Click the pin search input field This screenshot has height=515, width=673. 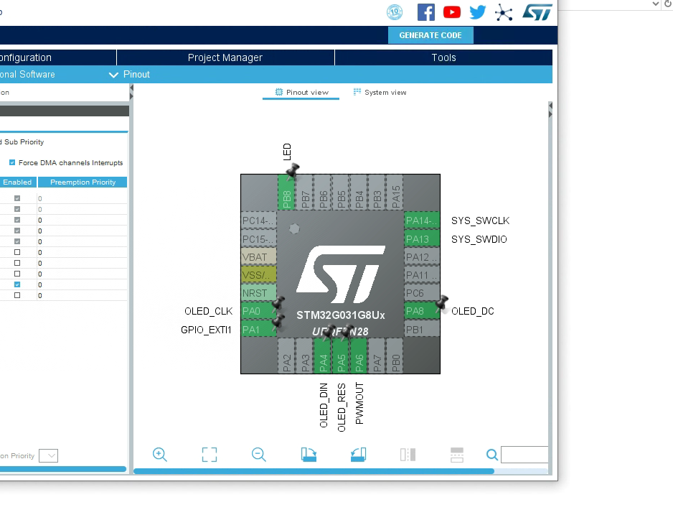pyautogui.click(x=524, y=455)
